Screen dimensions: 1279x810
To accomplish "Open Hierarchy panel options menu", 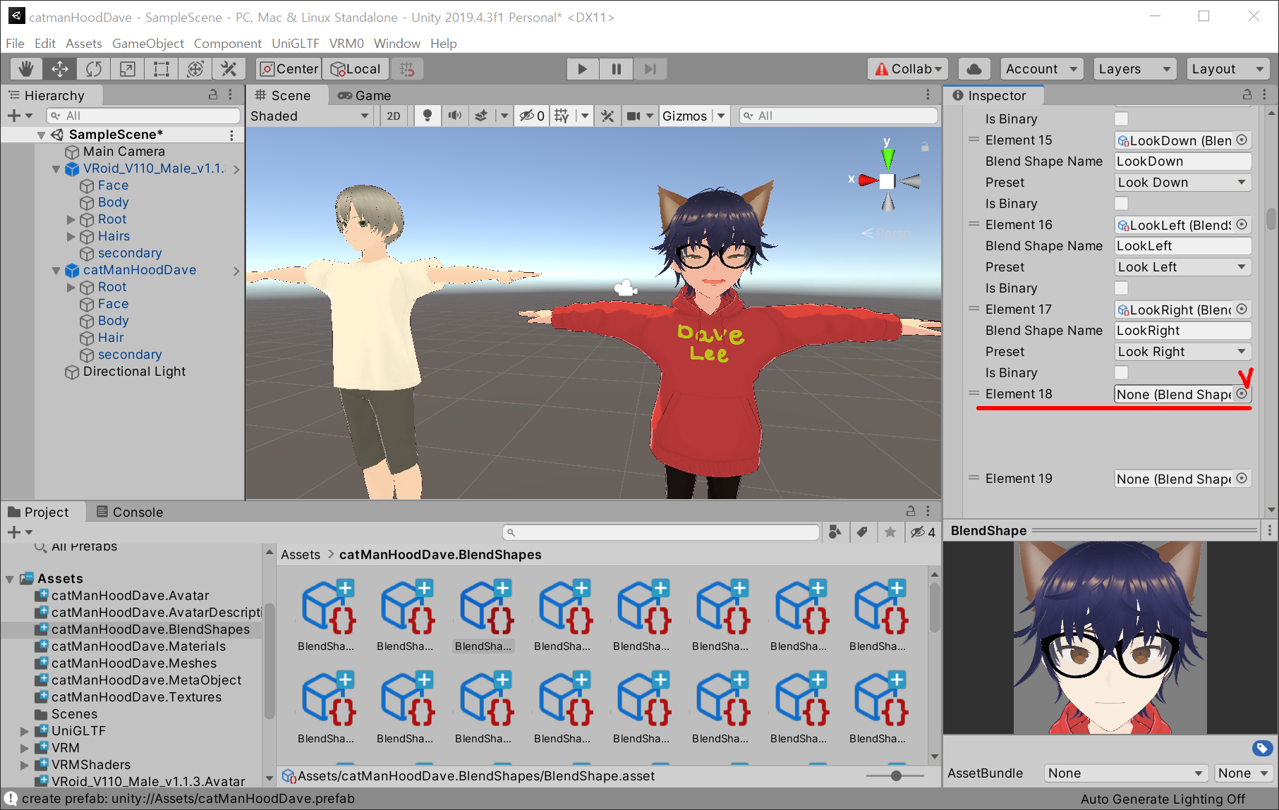I will coord(230,94).
